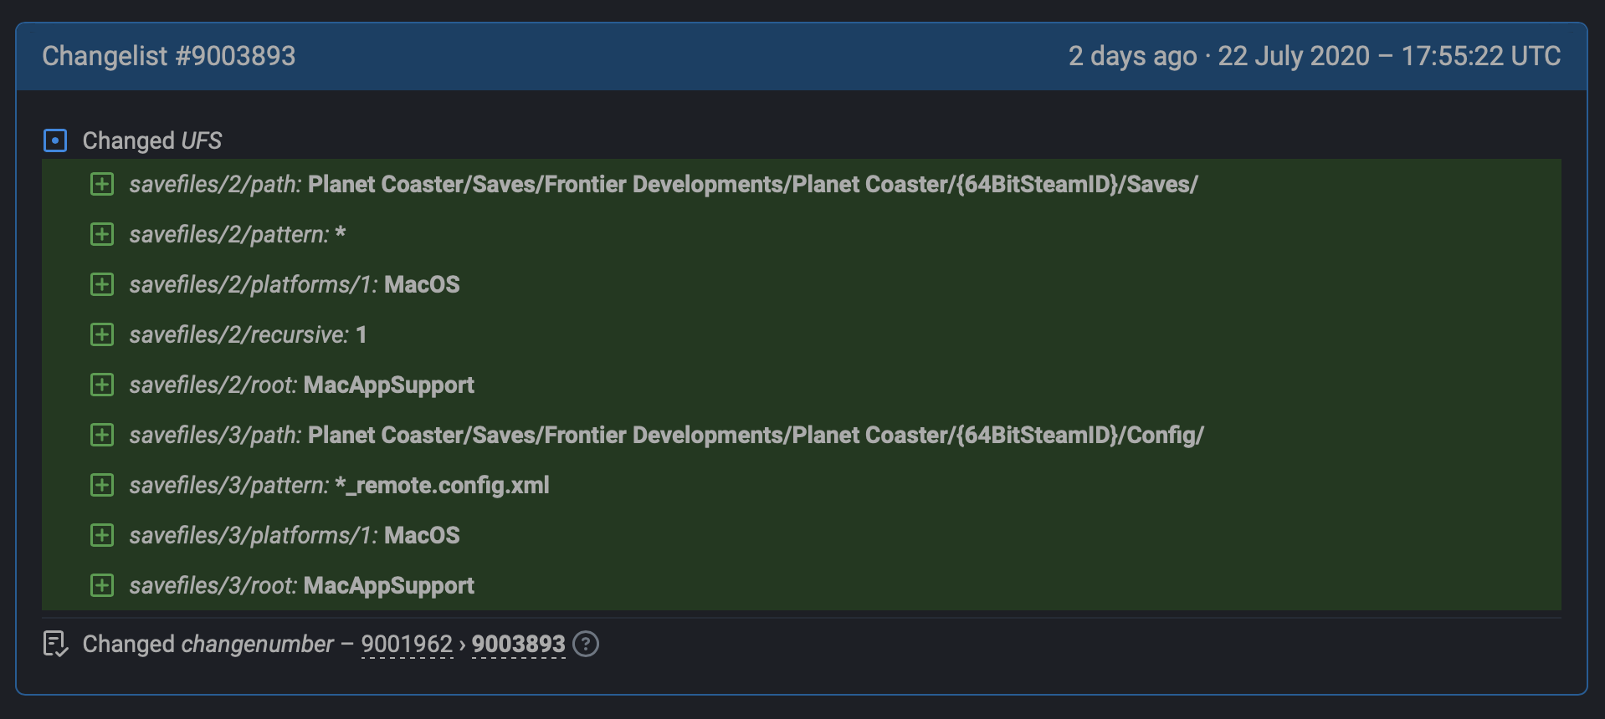This screenshot has width=1605, height=719.
Task: Select the '*_remote.config.xml' pattern value
Action: 442,485
